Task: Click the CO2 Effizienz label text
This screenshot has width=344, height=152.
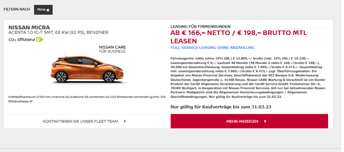Action: (x=22, y=40)
